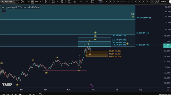Screen dimensions: 171x95
Task: Select the 23.60% (57.256) retracement label
Action: pos(115,51)
